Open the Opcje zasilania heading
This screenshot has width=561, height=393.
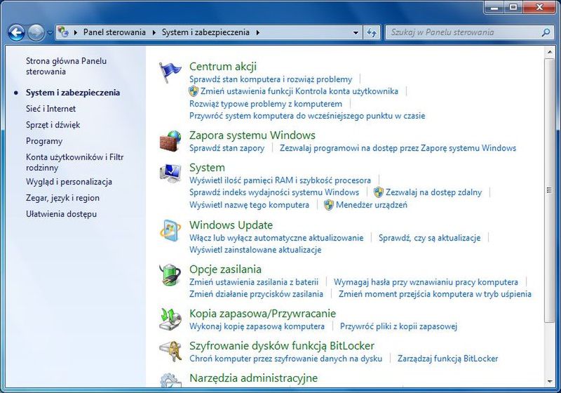pyautogui.click(x=225, y=269)
